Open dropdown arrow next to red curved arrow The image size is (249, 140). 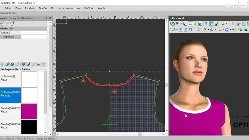tap(208, 30)
